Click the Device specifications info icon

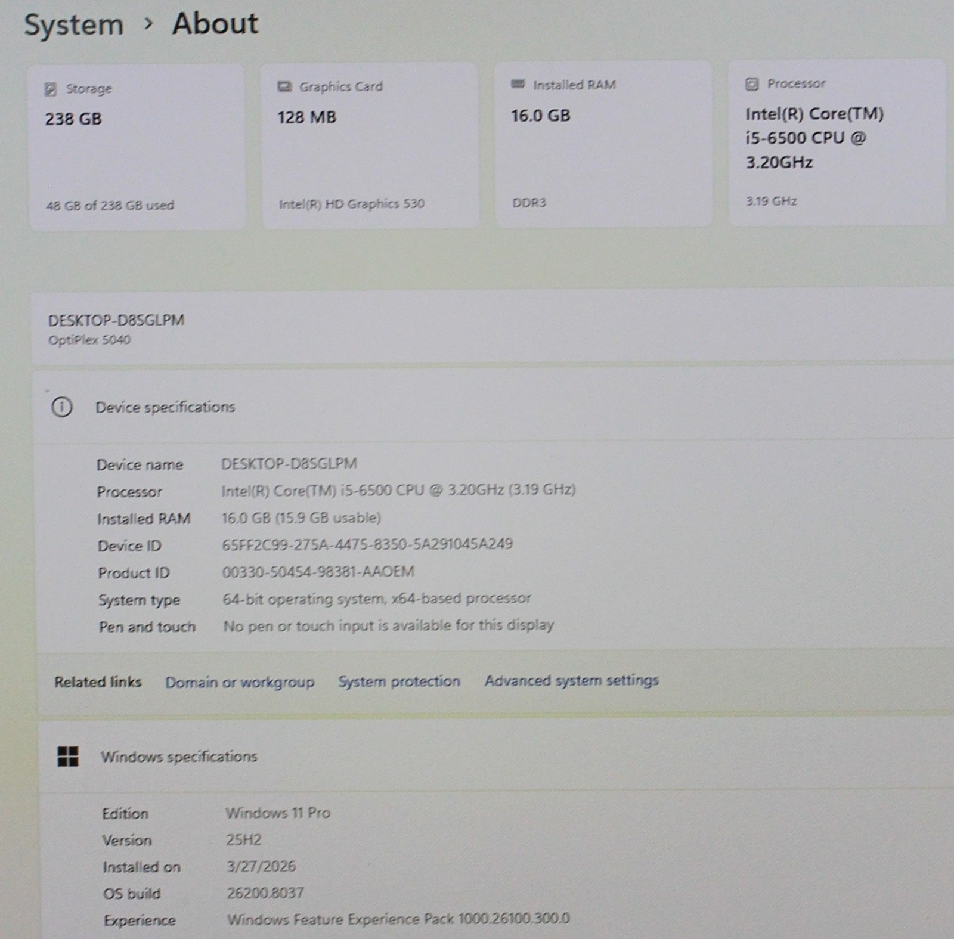pos(62,407)
